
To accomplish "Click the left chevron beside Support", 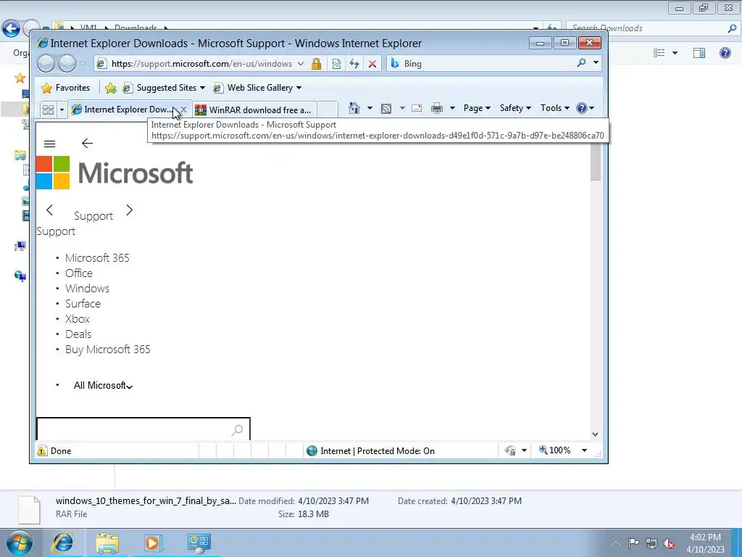I will tap(49, 210).
